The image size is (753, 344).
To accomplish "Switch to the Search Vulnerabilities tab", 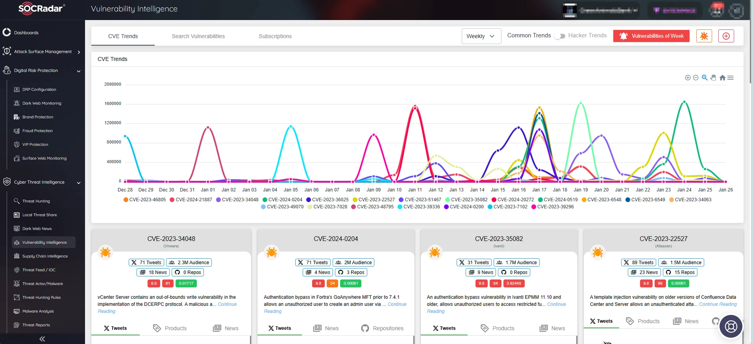I will click(198, 36).
